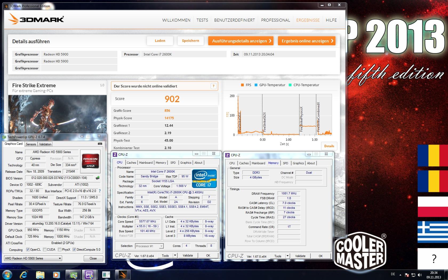Image resolution: width=448 pixels, height=280 pixels.
Task: Click the Bus Interface question mark in GPU-Z
Action: click(100, 191)
